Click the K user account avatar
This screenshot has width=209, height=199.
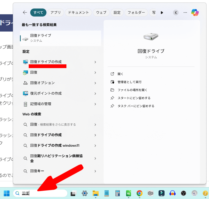[x=176, y=13]
